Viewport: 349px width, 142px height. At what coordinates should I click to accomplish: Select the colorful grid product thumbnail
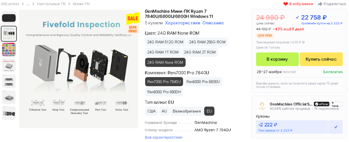coord(9,49)
